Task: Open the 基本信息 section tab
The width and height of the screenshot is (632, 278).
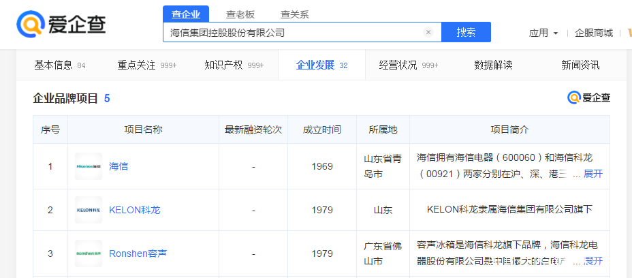Action: tap(54, 65)
